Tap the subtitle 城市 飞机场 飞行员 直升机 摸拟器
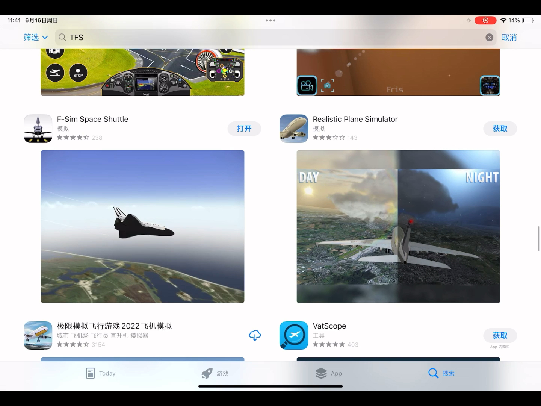This screenshot has width=541, height=406. [x=103, y=335]
